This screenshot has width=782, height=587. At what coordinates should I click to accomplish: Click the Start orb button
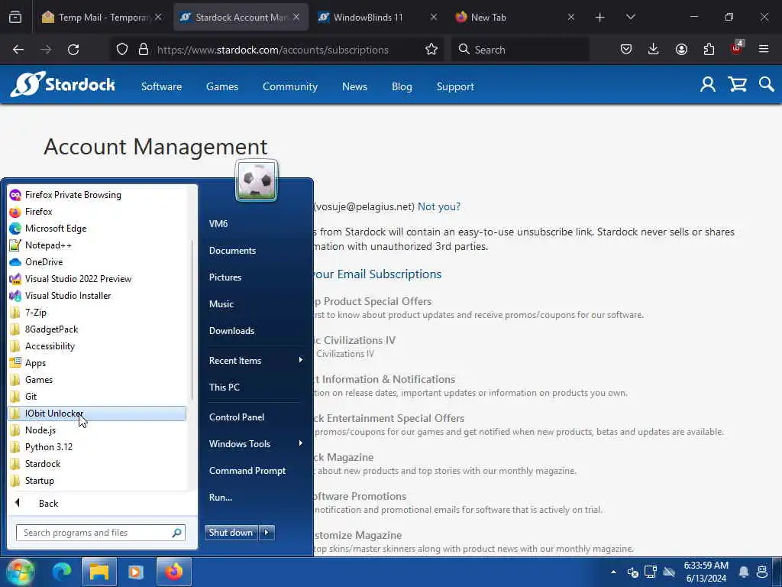pyautogui.click(x=21, y=572)
